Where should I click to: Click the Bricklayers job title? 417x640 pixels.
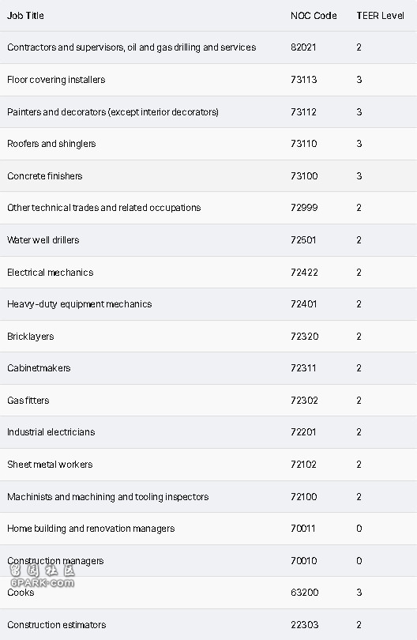tap(30, 337)
